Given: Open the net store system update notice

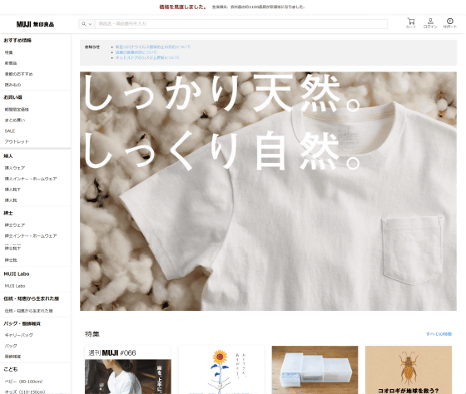Looking at the screenshot, I should tap(147, 57).
